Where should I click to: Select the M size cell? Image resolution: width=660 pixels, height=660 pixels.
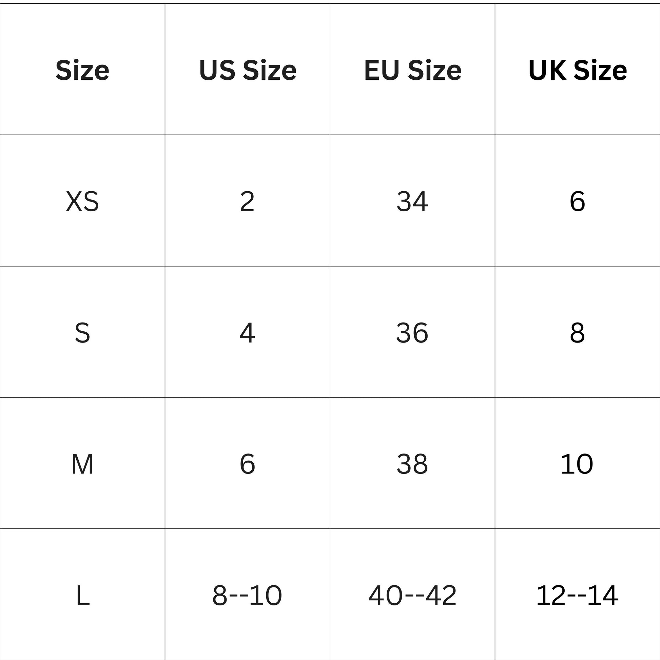[x=82, y=464]
